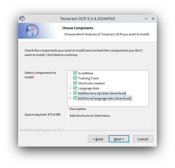175x168 pixels.
Task: Select the Training Tools item label
Action: (x=88, y=78)
